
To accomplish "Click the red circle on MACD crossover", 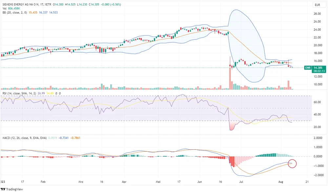I will [x=292, y=163].
